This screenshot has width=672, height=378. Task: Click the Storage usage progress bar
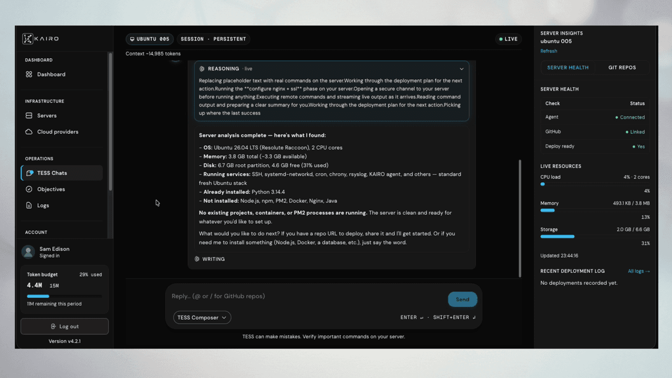pos(595,237)
